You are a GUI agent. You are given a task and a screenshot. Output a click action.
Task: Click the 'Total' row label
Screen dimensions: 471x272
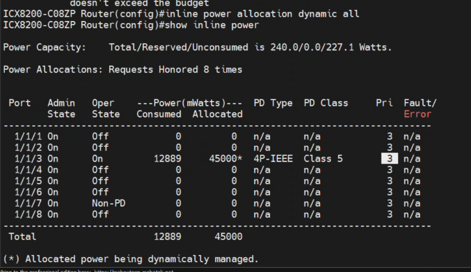[x=22, y=237]
